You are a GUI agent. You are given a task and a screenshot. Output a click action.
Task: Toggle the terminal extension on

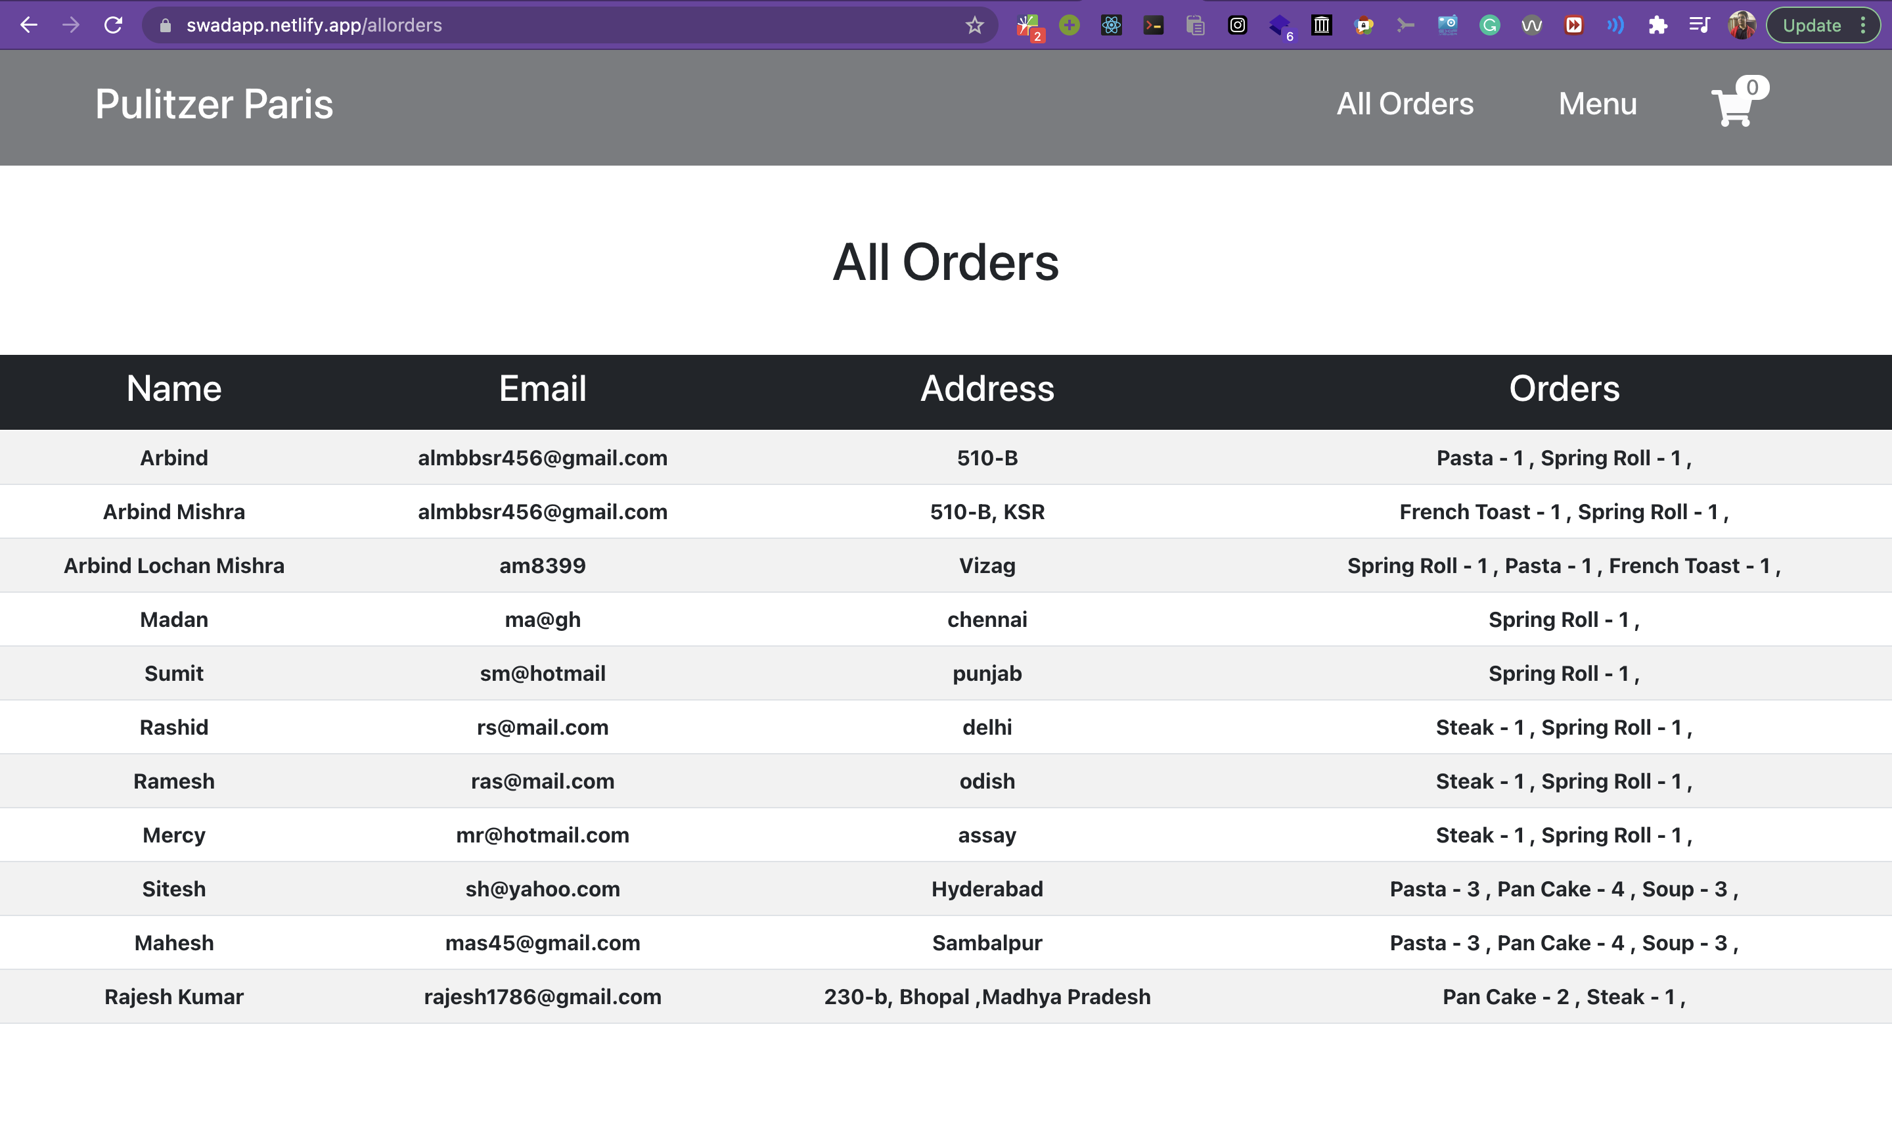(x=1153, y=25)
